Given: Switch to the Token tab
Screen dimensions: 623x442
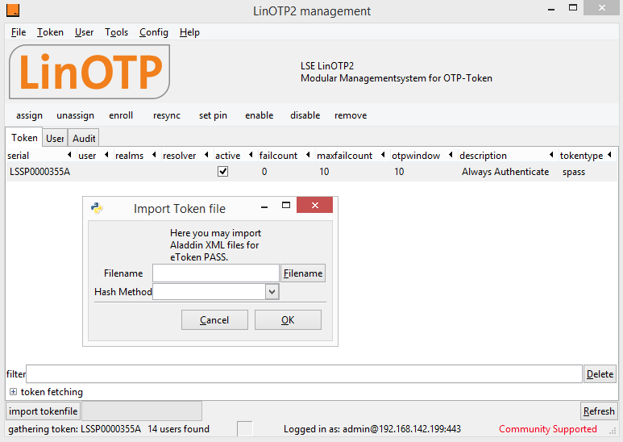Looking at the screenshot, I should 24,138.
